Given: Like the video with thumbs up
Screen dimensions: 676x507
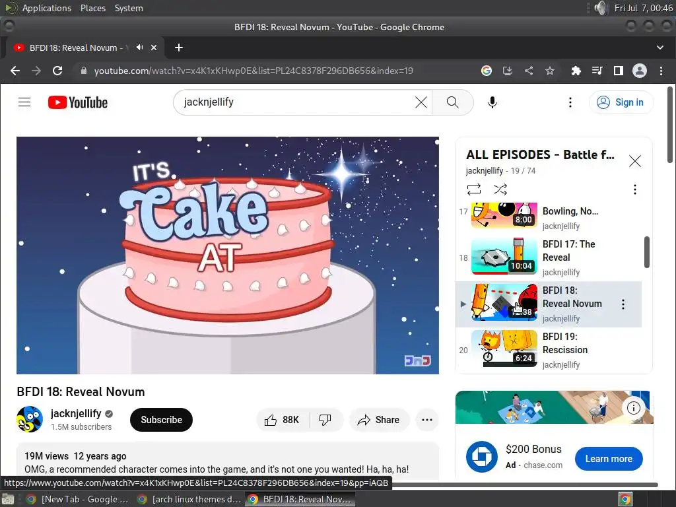Looking at the screenshot, I should click(283, 420).
